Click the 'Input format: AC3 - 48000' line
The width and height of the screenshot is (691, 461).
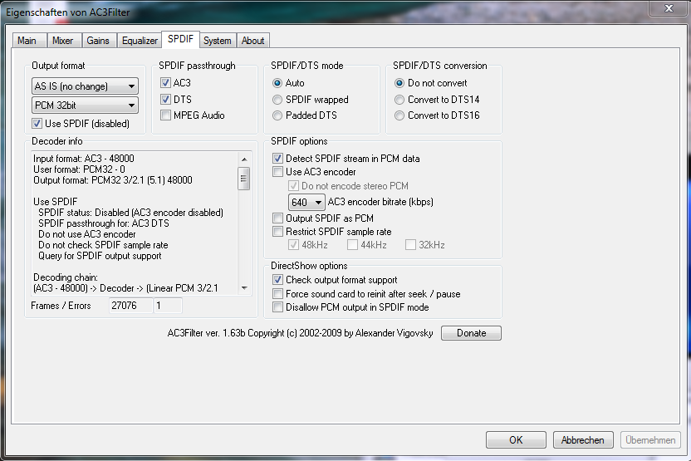click(x=84, y=159)
